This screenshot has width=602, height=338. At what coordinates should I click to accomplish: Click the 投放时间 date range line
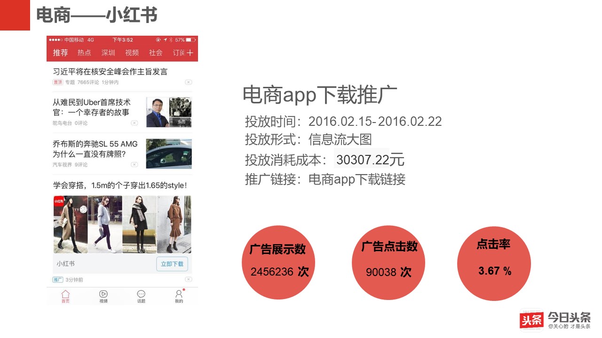343,122
